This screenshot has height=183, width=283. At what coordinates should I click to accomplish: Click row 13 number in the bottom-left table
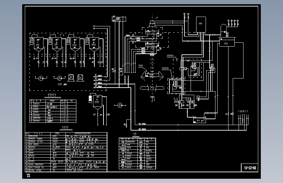coord(27,170)
